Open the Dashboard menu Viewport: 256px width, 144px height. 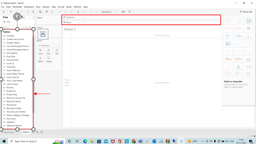(x=29, y=7)
